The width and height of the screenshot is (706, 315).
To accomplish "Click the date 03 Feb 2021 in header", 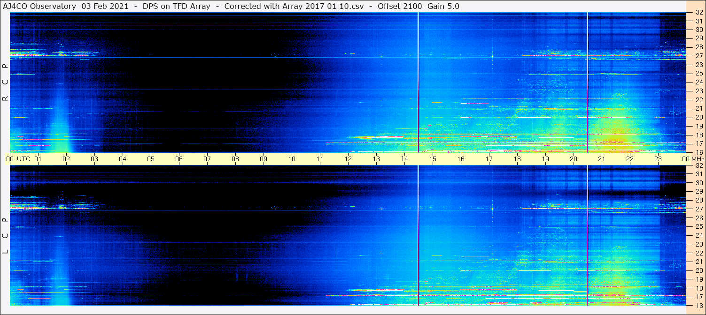I will [x=105, y=6].
